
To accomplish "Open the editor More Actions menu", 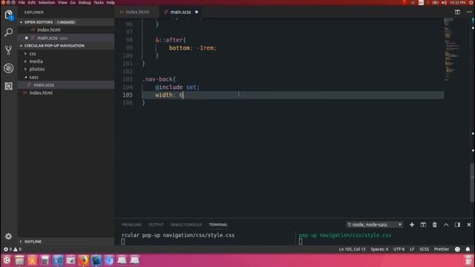I will pyautogui.click(x=469, y=12).
